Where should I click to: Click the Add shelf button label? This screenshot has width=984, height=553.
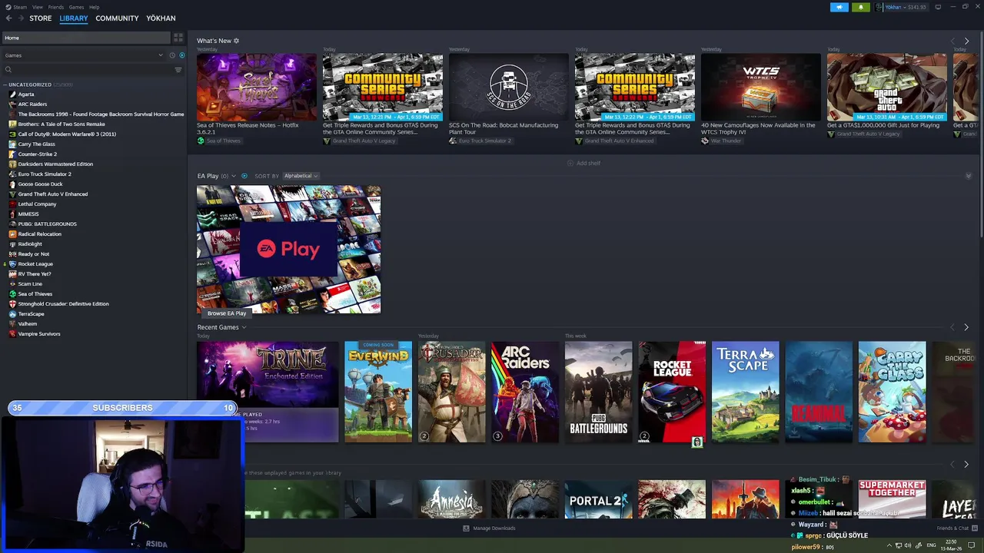coord(588,163)
